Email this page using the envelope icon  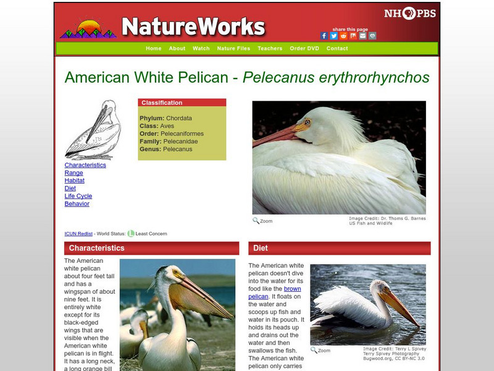[x=363, y=35]
